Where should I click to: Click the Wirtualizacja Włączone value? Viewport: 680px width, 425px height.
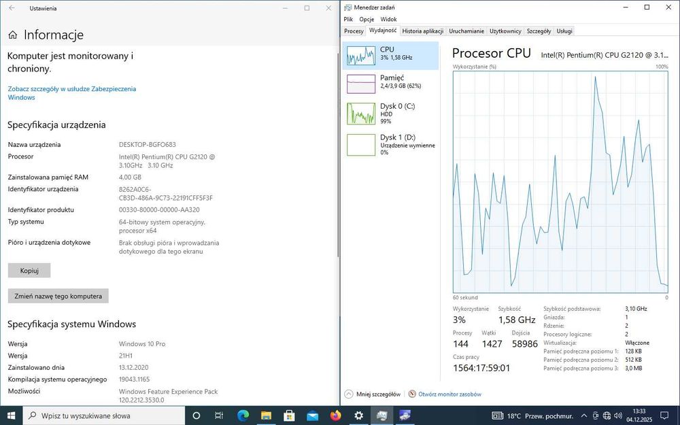click(637, 343)
